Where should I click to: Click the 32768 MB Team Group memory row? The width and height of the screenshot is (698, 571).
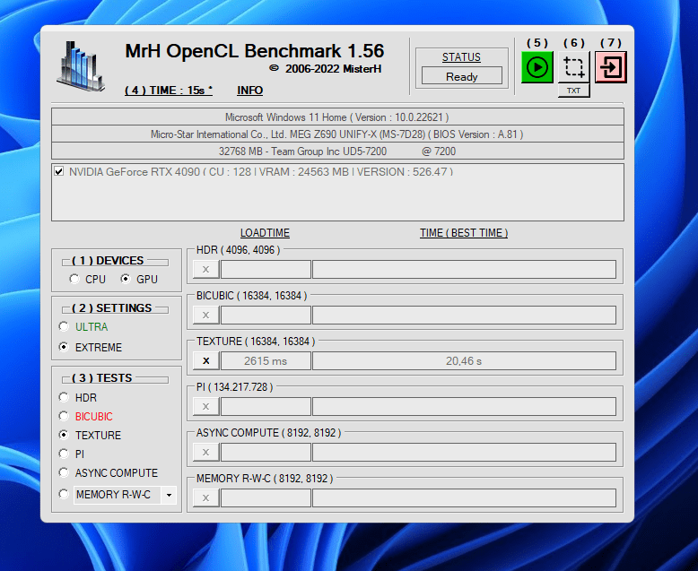tap(337, 151)
